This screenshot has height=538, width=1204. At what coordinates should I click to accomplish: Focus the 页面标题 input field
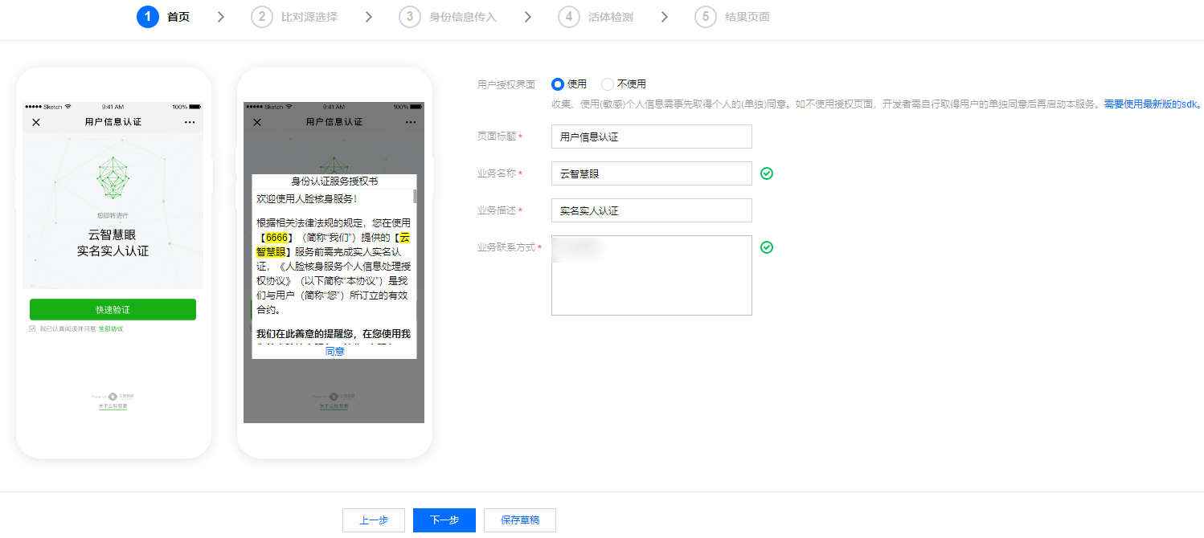pos(651,137)
